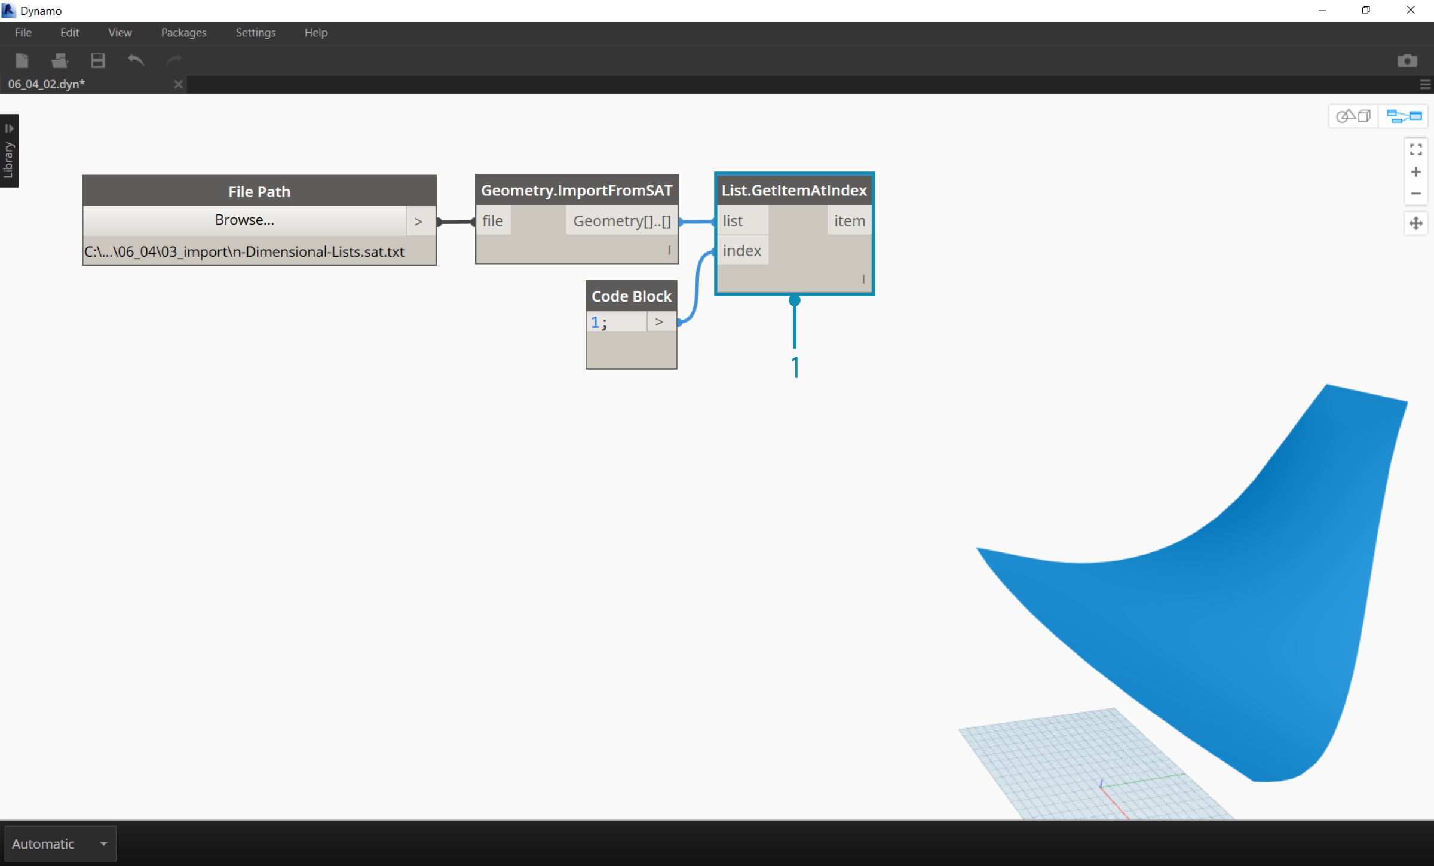Expand the Library panel on left sidebar

(11, 128)
